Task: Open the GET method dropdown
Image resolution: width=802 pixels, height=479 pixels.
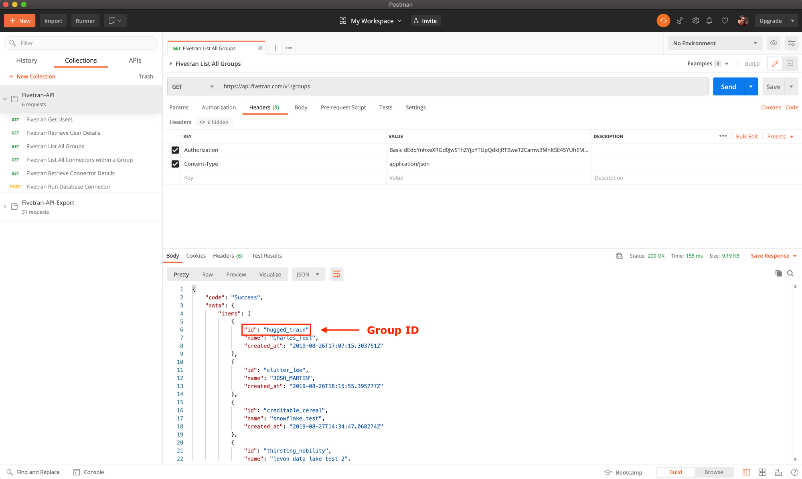Action: 193,87
